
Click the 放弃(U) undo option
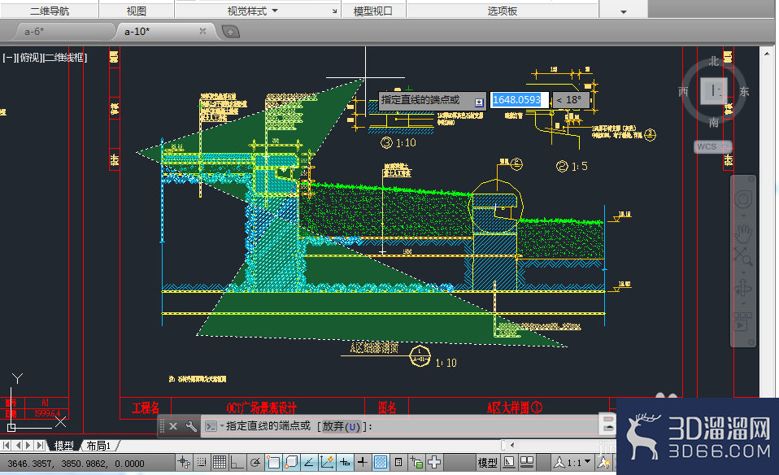(342, 426)
